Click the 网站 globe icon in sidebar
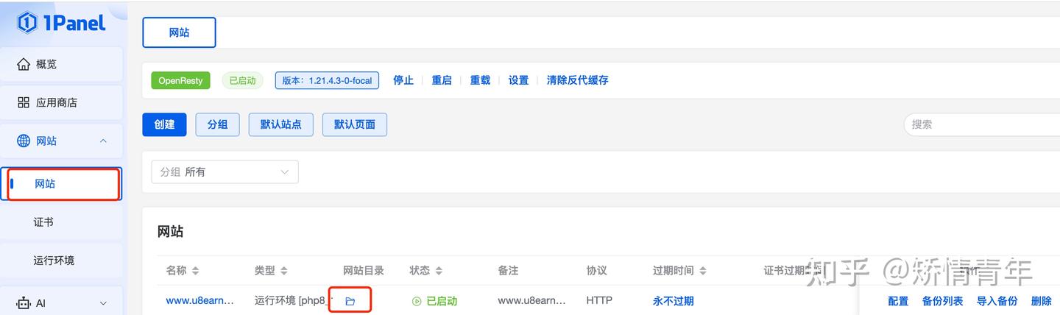1060x315 pixels. coord(24,141)
